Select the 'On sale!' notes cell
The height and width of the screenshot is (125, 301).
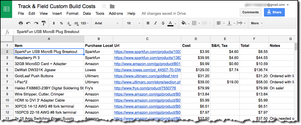(x=281, y=88)
